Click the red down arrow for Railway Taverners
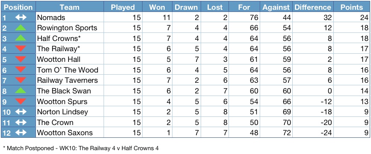The image size is (371, 154). pyautogui.click(x=21, y=80)
